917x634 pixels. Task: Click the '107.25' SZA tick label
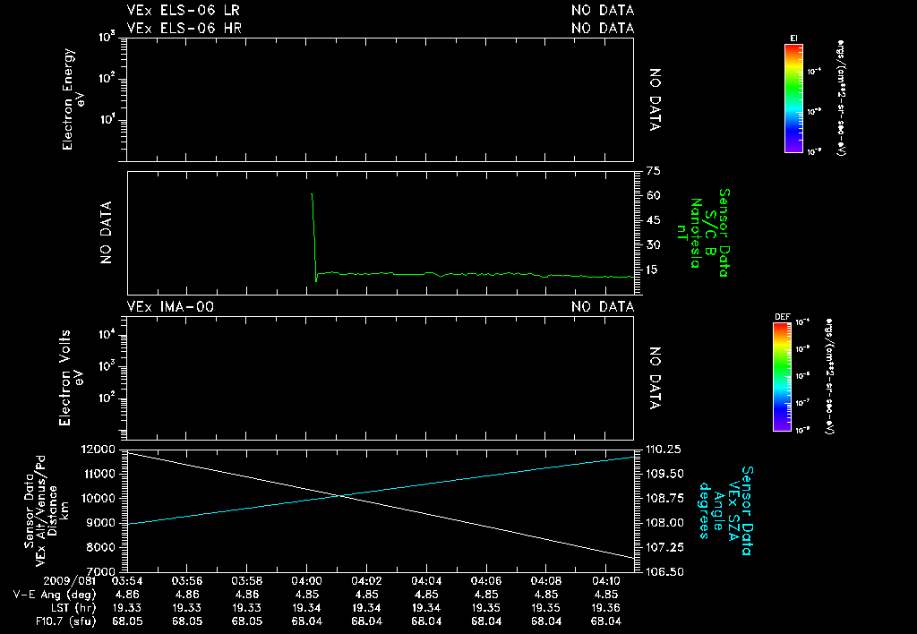665,547
